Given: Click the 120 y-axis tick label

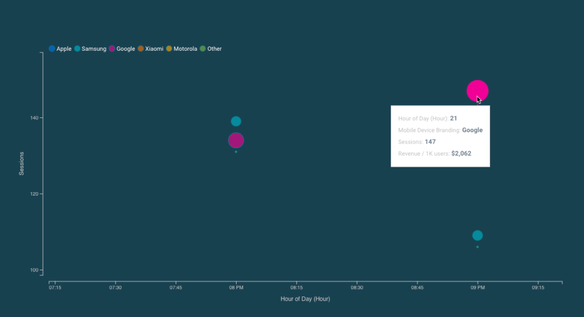Looking at the screenshot, I should 34,194.
